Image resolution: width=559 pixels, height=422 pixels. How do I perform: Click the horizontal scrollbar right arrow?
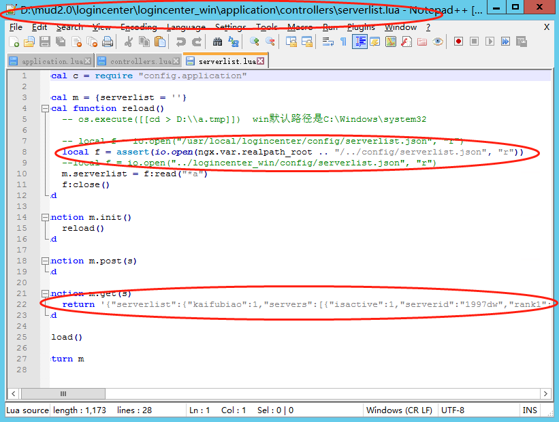tap(545, 393)
